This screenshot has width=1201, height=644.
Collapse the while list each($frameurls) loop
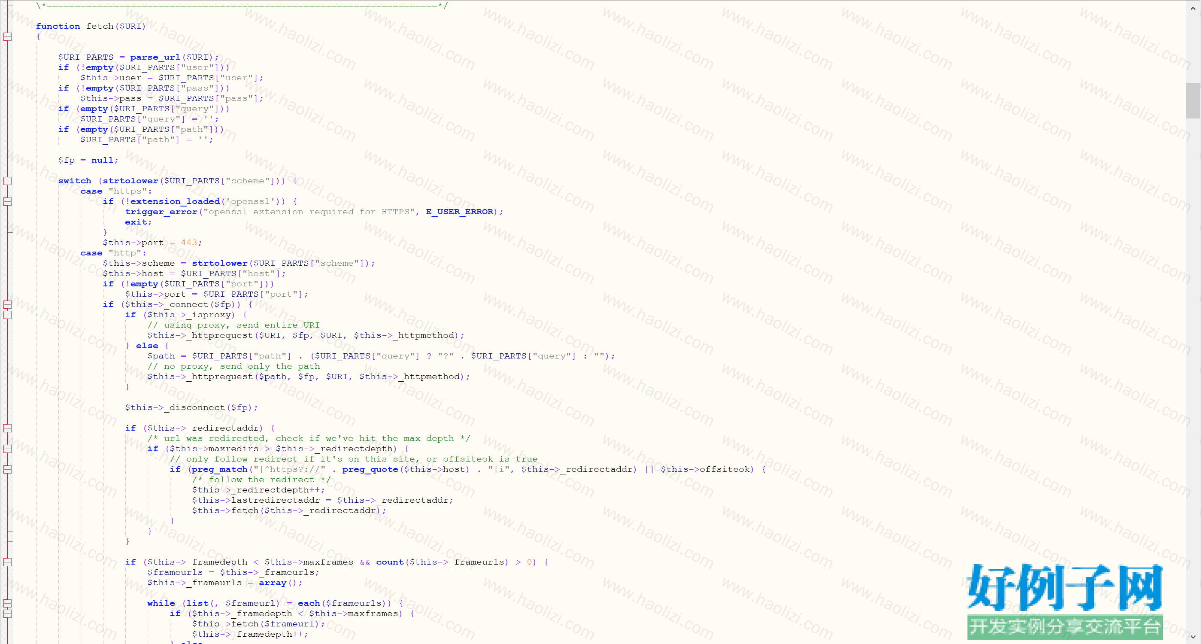(7, 604)
